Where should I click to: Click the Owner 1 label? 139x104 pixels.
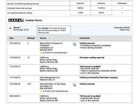(17, 28)
